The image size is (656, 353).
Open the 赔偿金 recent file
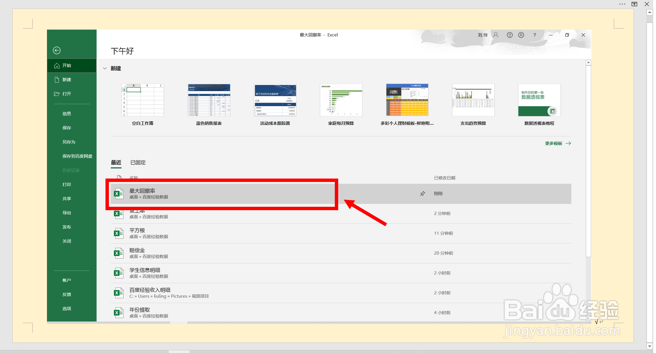(x=341, y=253)
